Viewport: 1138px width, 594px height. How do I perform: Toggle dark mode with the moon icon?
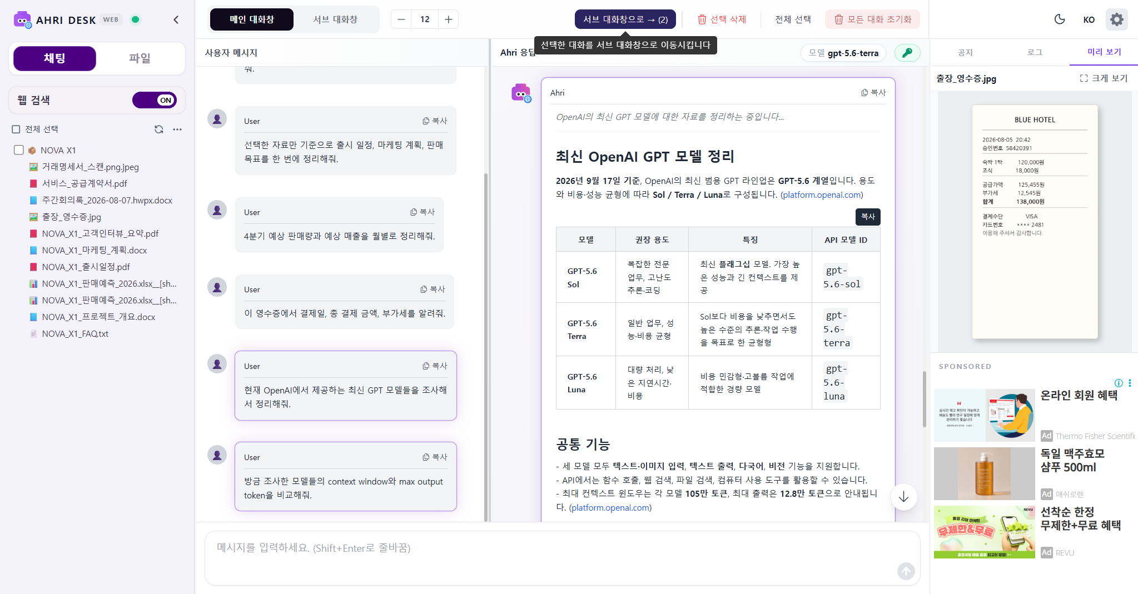pyautogui.click(x=1060, y=19)
